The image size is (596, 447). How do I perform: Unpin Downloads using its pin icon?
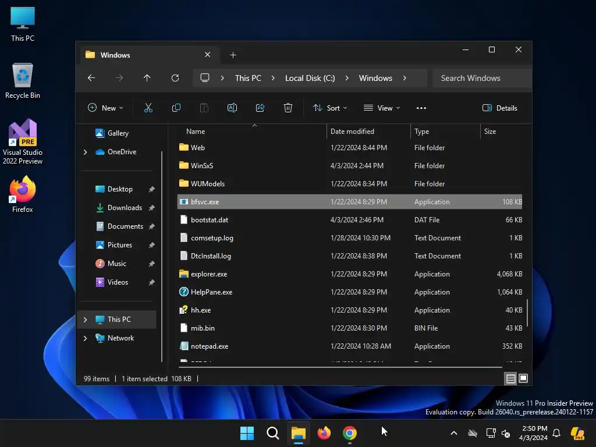(152, 208)
